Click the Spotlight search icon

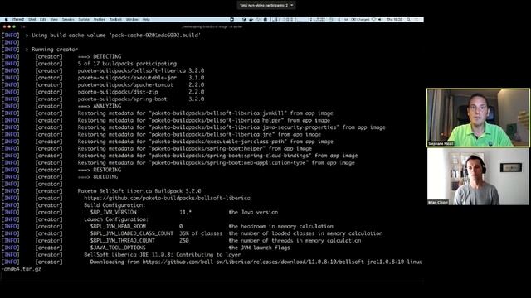click(x=409, y=20)
